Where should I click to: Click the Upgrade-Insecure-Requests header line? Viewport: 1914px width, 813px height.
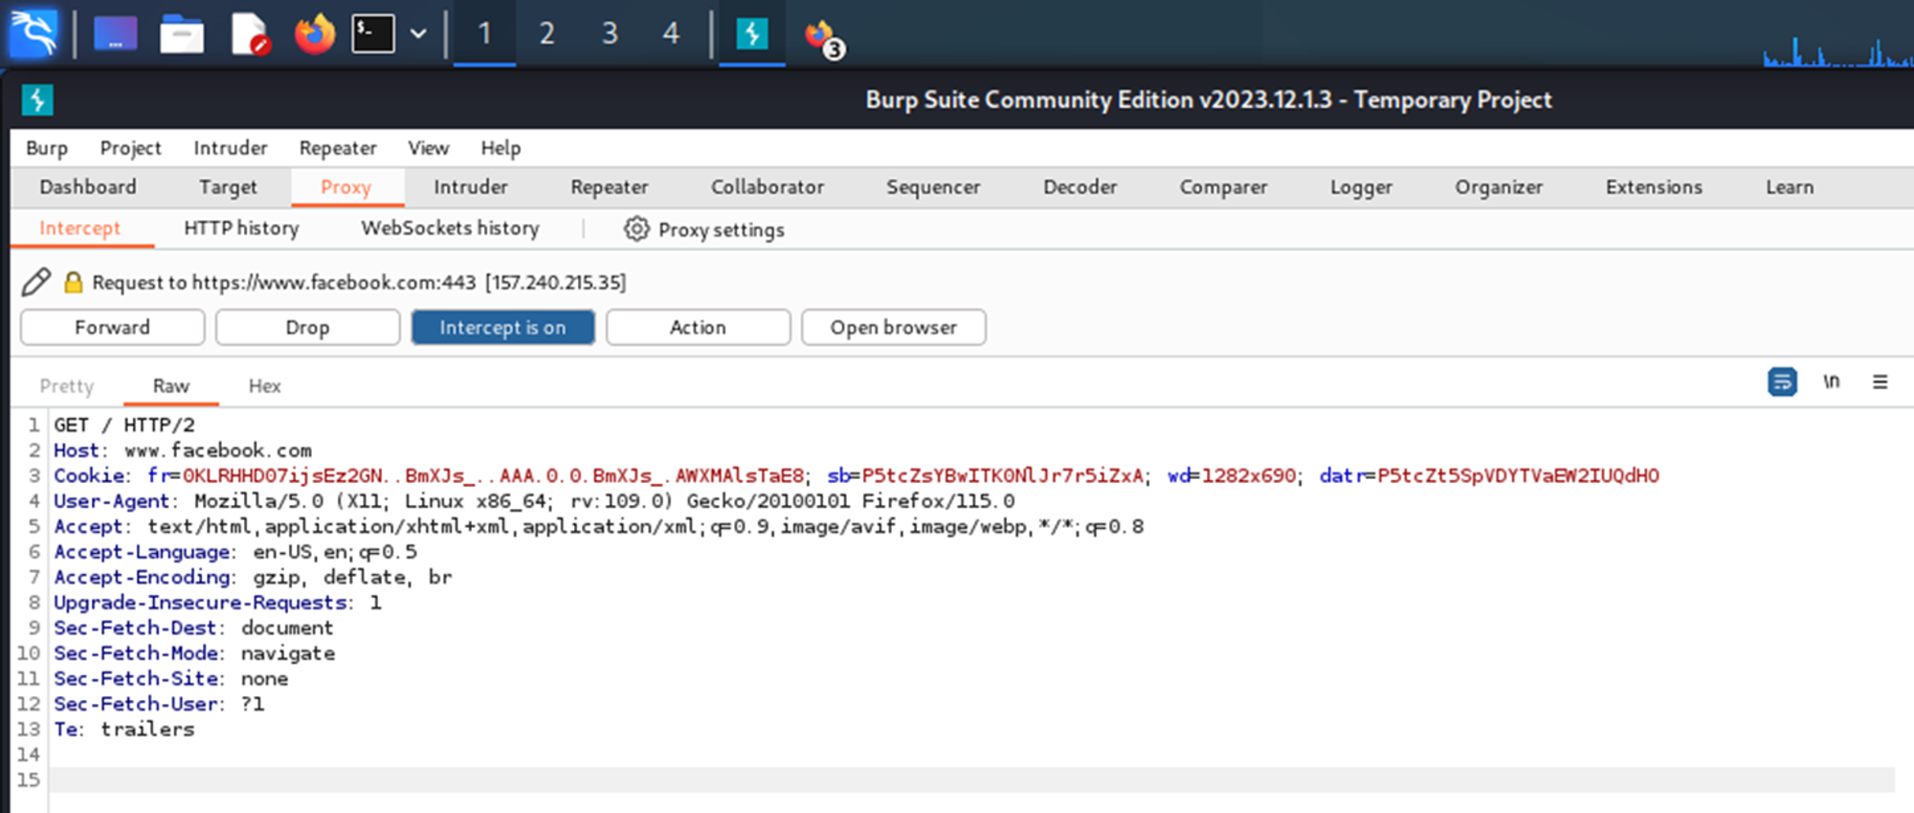(x=218, y=603)
